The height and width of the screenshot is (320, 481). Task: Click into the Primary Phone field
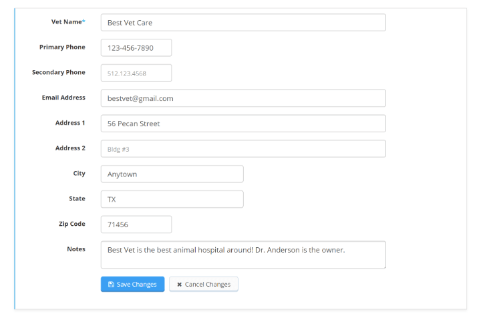coord(136,47)
